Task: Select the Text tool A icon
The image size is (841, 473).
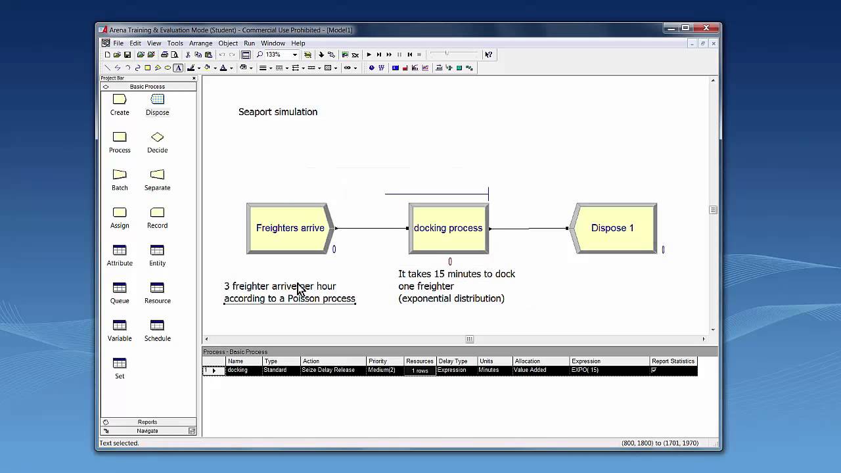Action: pyautogui.click(x=178, y=68)
